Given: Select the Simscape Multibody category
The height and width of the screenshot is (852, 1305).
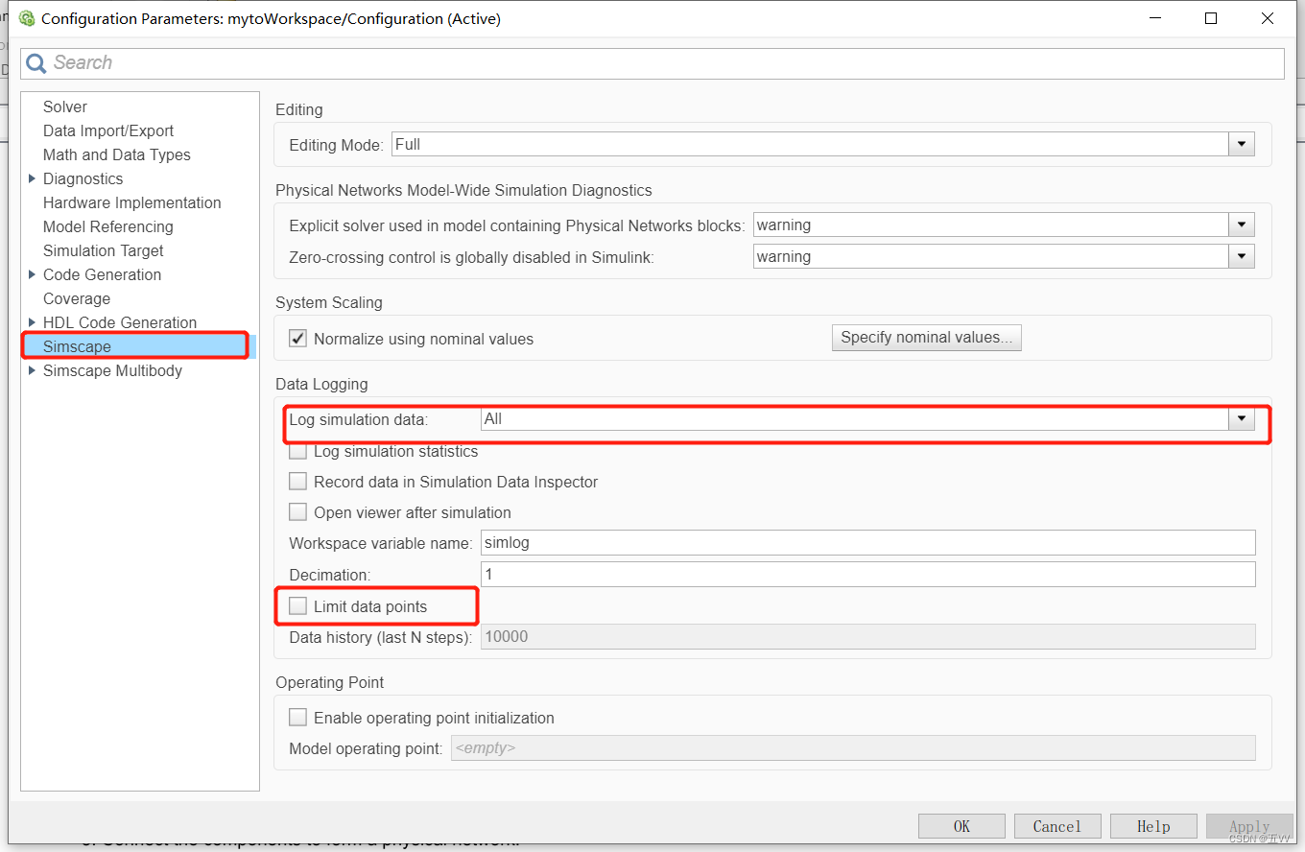Looking at the screenshot, I should pyautogui.click(x=112, y=370).
